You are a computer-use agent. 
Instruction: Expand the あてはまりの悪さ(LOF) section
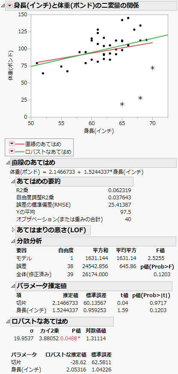click(x=13, y=230)
